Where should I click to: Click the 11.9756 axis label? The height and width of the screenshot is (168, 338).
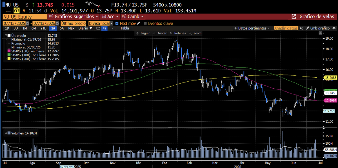[x=329, y=111]
